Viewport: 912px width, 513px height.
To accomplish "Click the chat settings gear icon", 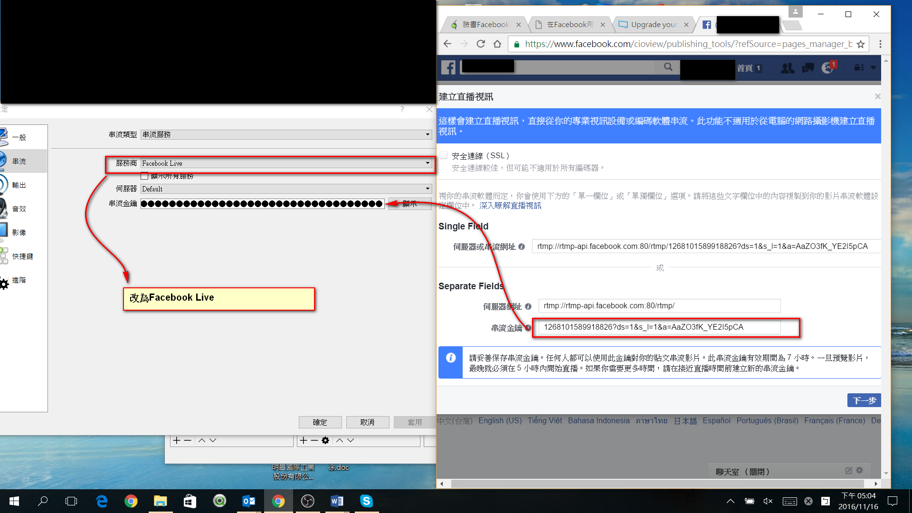I will coord(860,470).
